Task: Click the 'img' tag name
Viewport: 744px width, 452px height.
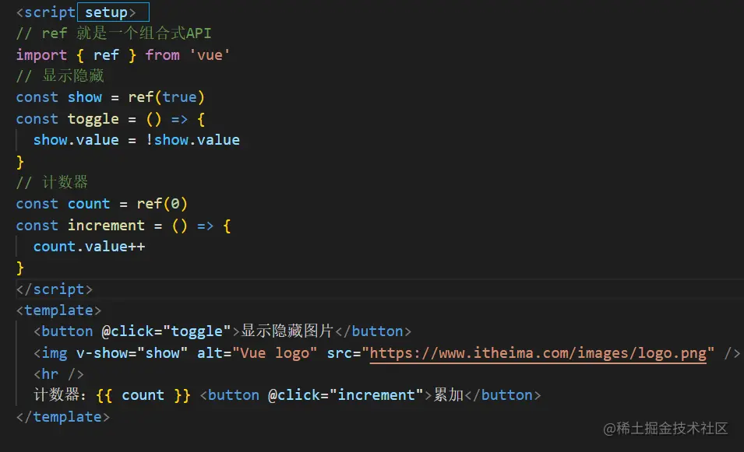Action: 55,353
